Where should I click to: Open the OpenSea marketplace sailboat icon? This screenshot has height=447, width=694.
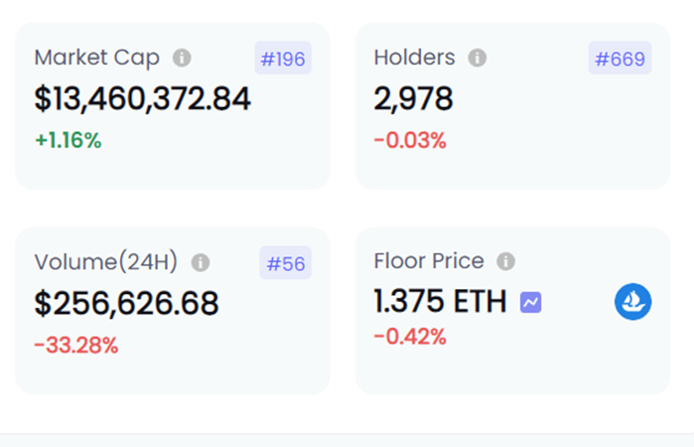point(632,302)
